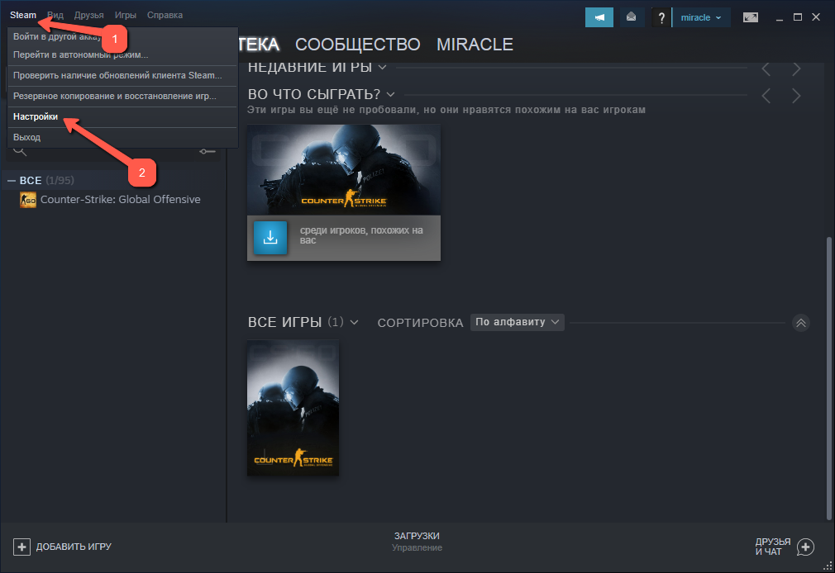Click the question mark help icon
This screenshot has height=573, width=835.
point(661,17)
